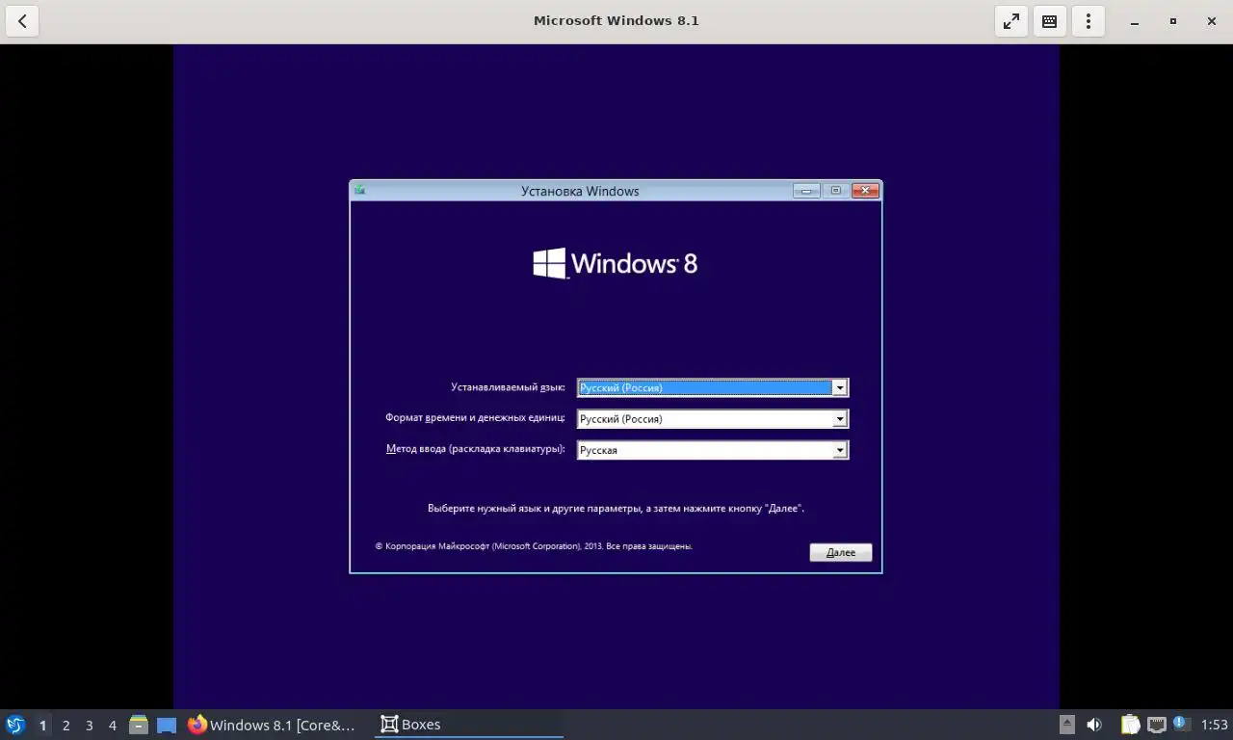The image size is (1233, 740).
Task: Click the "Устанавливаемый язык" label
Action: tap(508, 387)
